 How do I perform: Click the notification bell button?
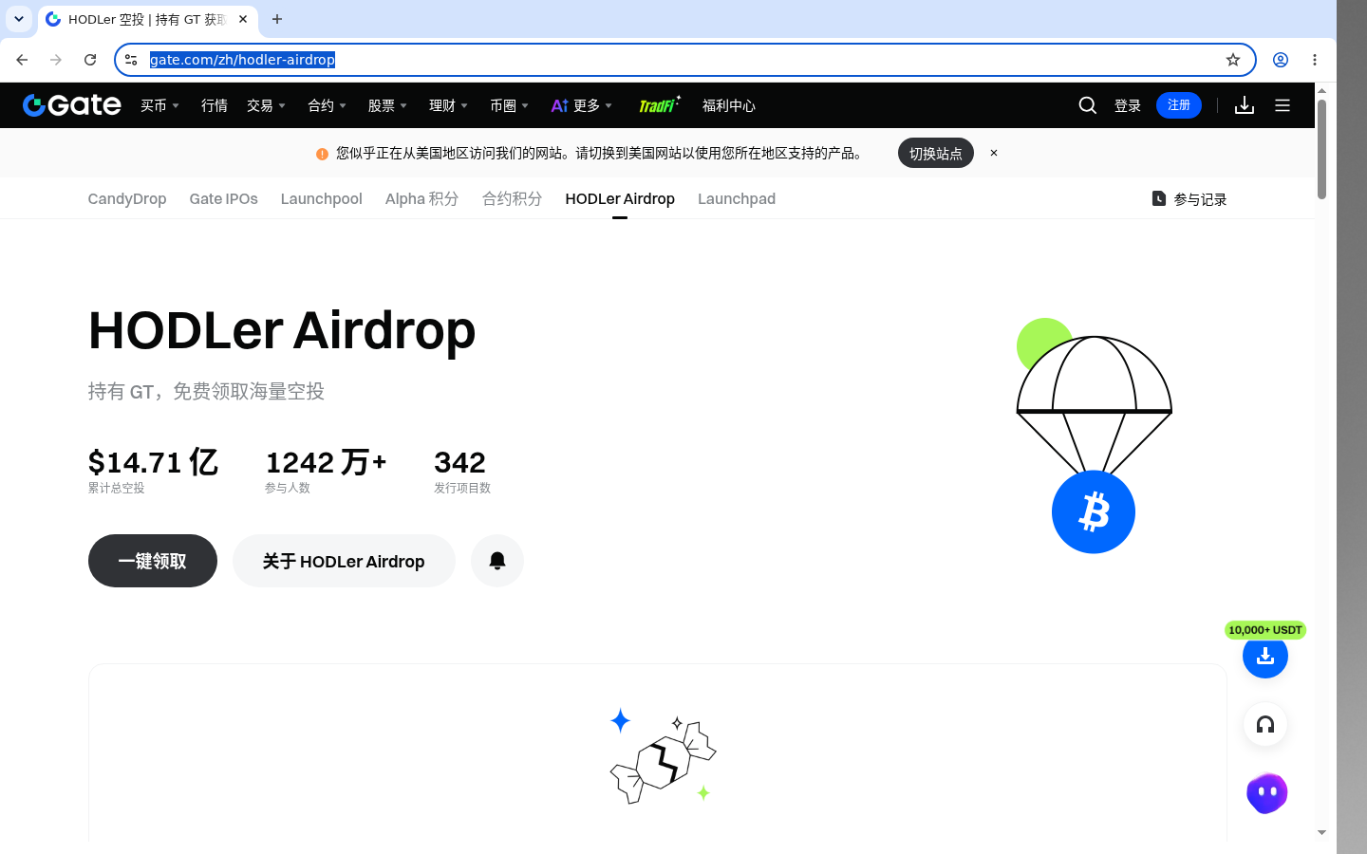(x=497, y=561)
